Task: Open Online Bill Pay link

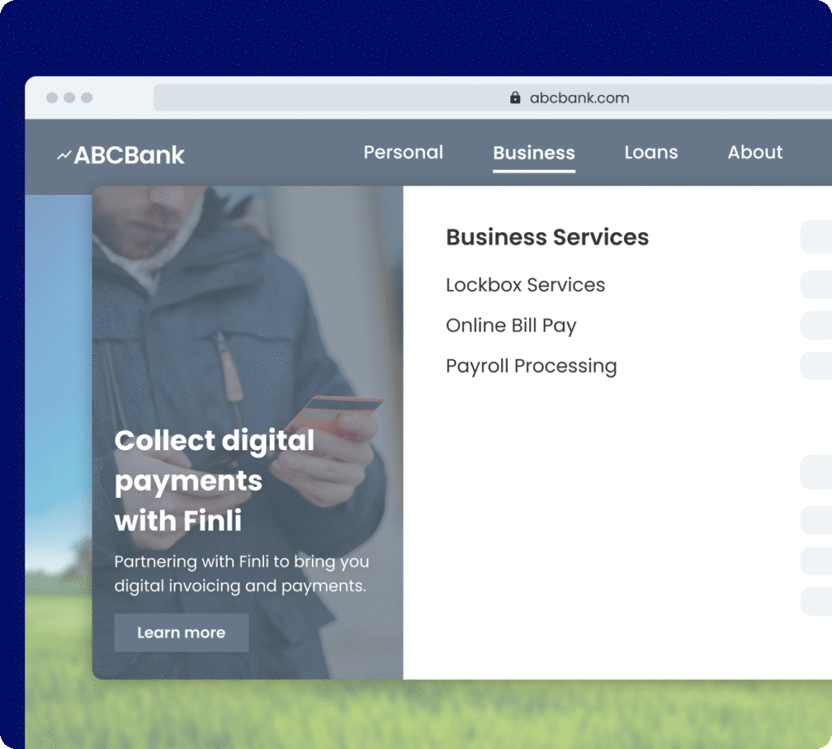Action: 511,326
